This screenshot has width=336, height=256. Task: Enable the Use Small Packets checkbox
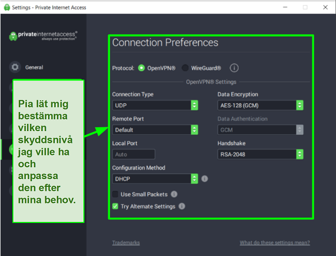tap(115, 194)
